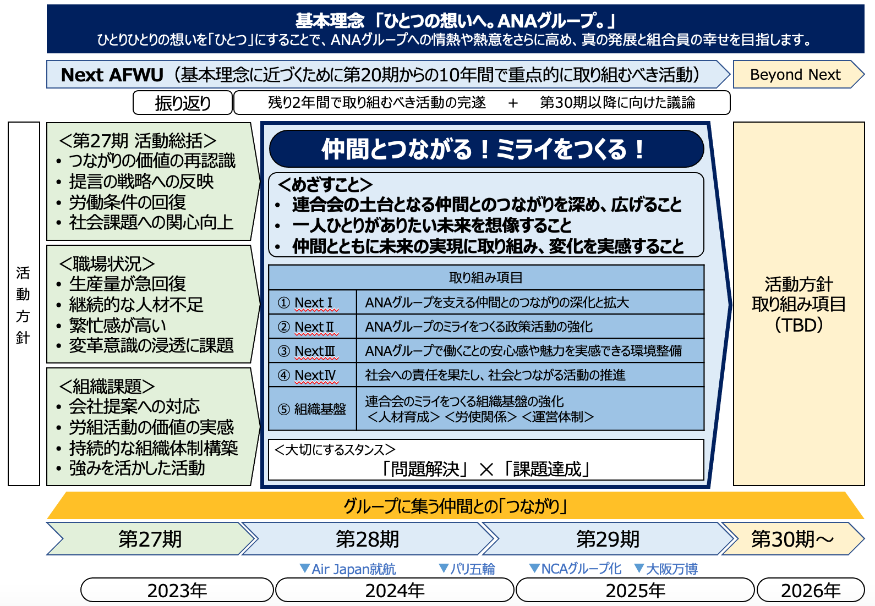
Task: Select the 第27期 timeline arrow
Action: (150, 539)
